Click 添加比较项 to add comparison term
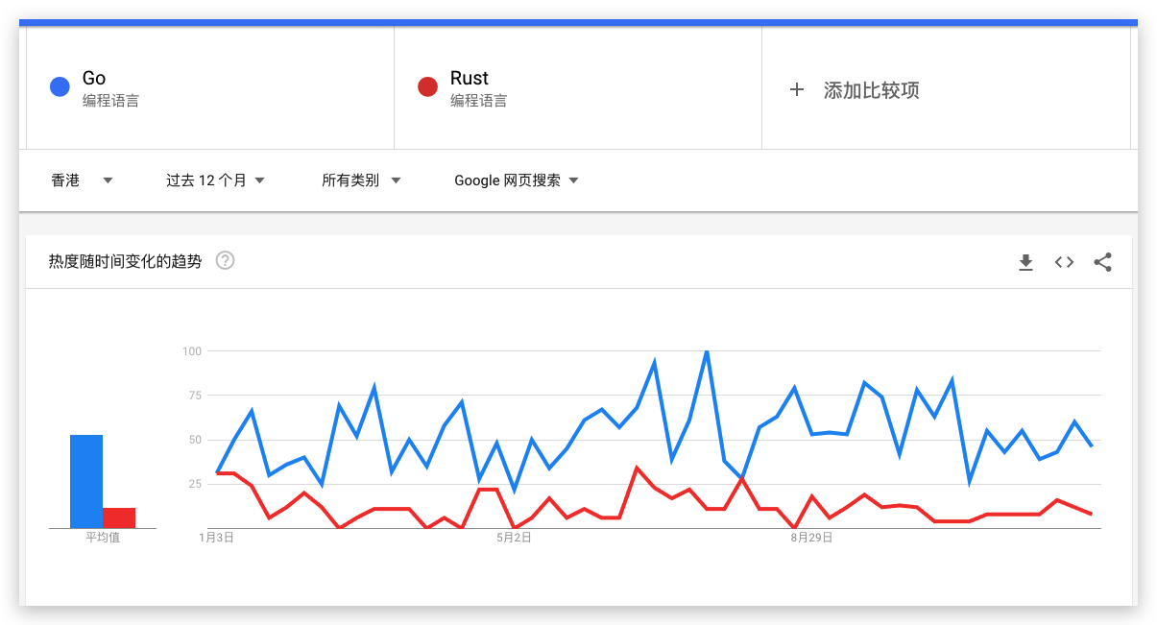This screenshot has height=625, width=1157. click(872, 90)
